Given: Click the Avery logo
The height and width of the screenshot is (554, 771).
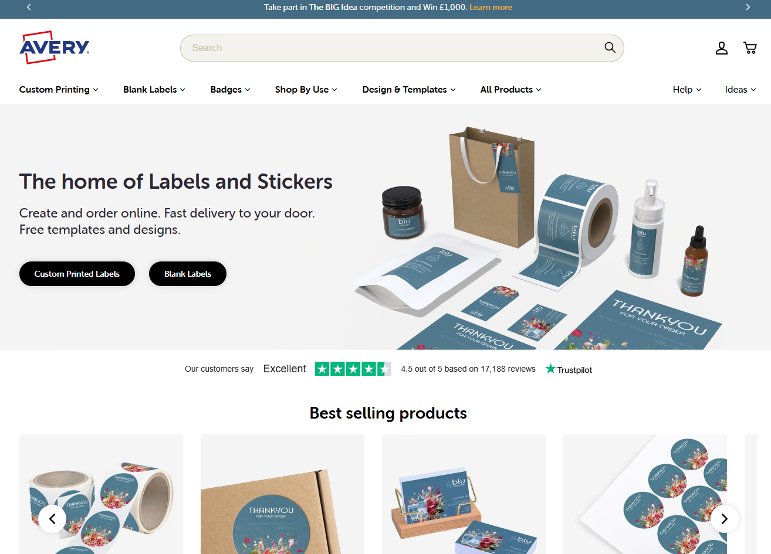Looking at the screenshot, I should coord(55,47).
